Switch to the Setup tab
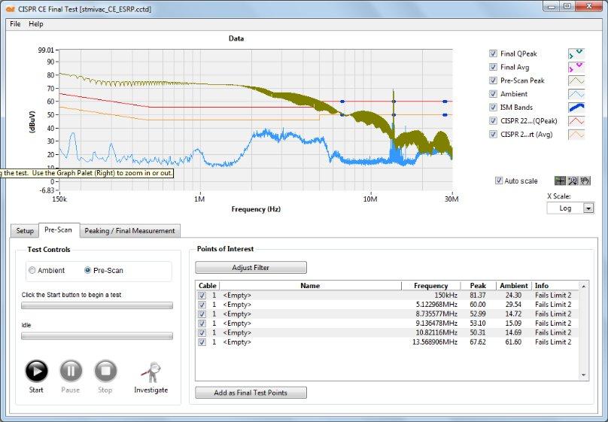 (x=25, y=231)
